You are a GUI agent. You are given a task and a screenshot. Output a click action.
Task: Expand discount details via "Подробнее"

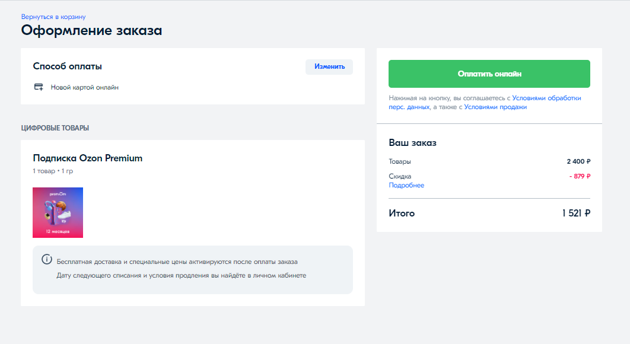pos(406,185)
